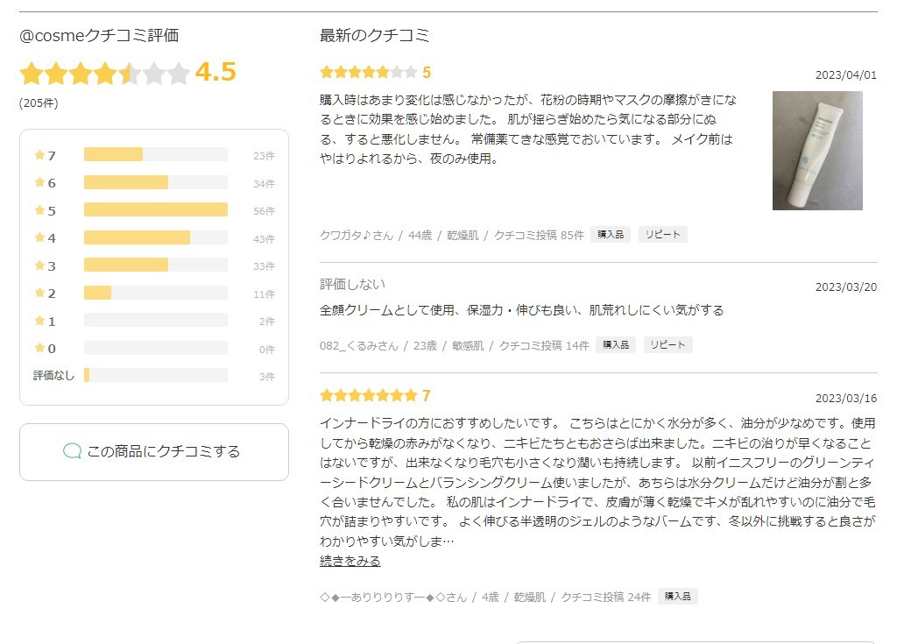Filter reviews by the 6-star rating bar

coord(155,182)
